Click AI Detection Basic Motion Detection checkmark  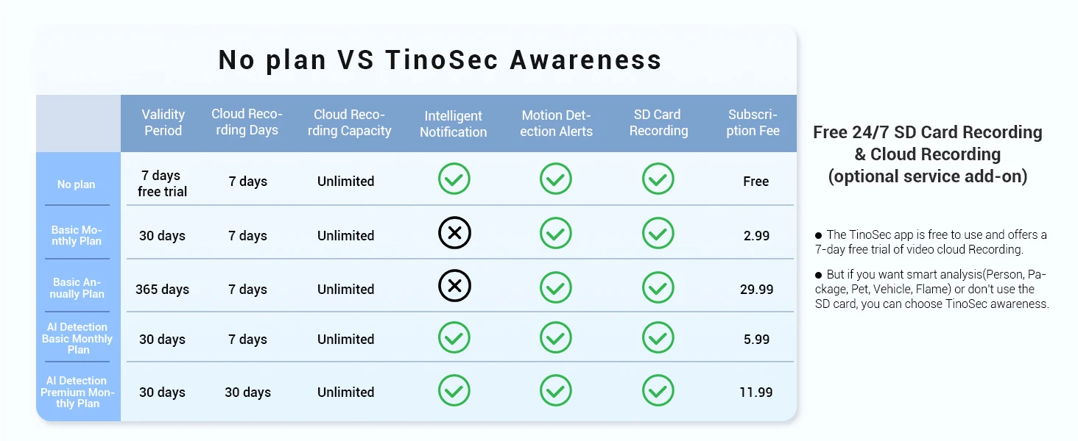(556, 338)
